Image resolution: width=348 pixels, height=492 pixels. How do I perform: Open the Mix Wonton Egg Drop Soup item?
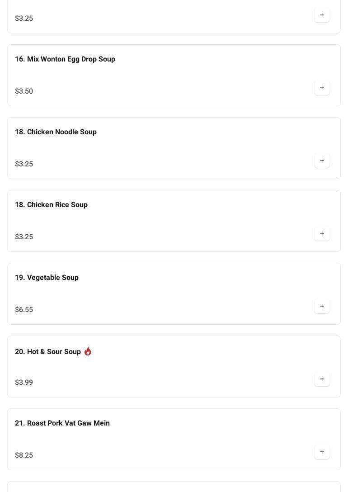click(x=65, y=59)
